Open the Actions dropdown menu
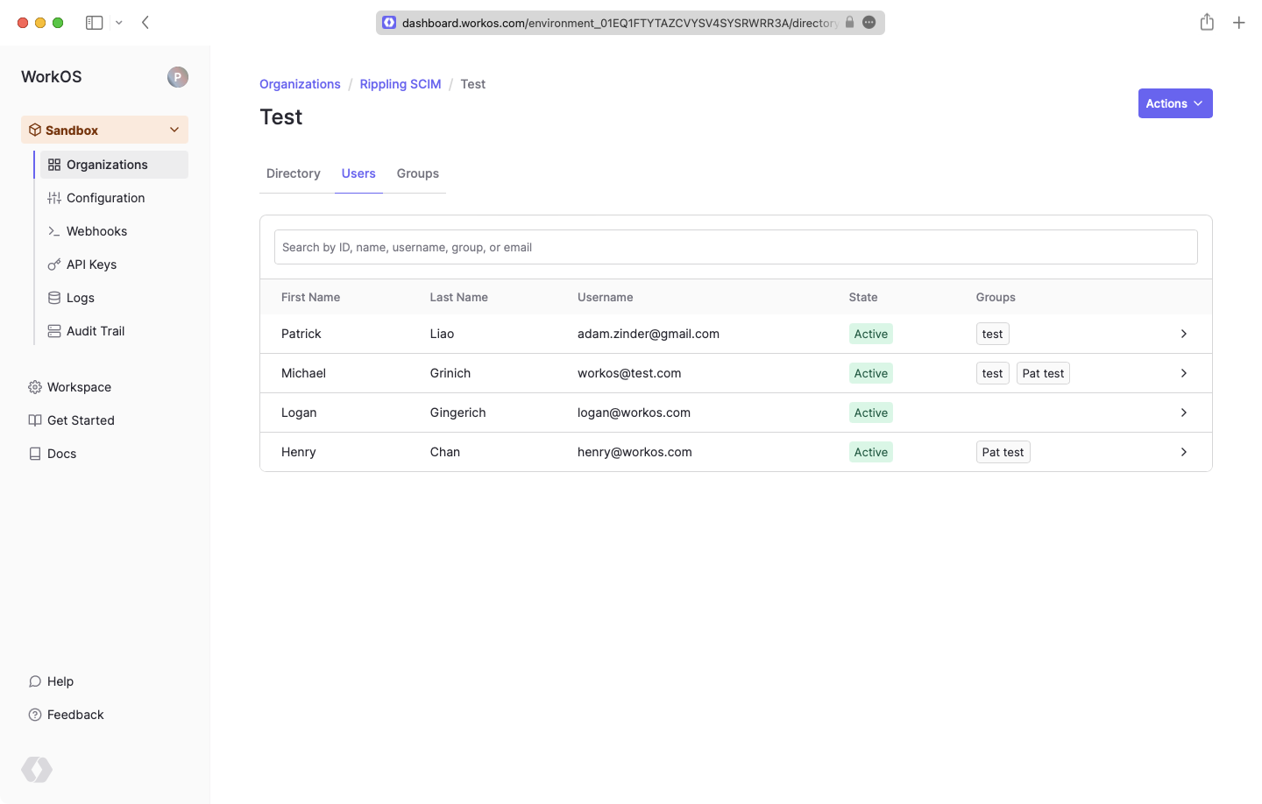1262x804 pixels. [1174, 103]
